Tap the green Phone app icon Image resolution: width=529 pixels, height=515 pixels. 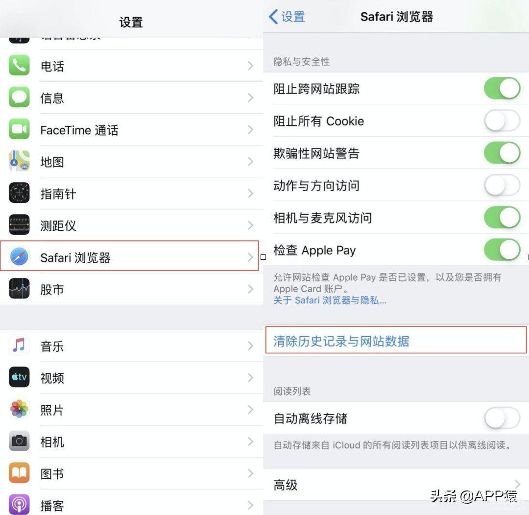coord(19,66)
